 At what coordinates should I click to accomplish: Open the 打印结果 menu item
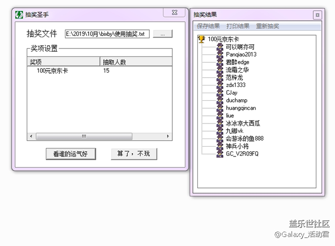[x=238, y=26]
